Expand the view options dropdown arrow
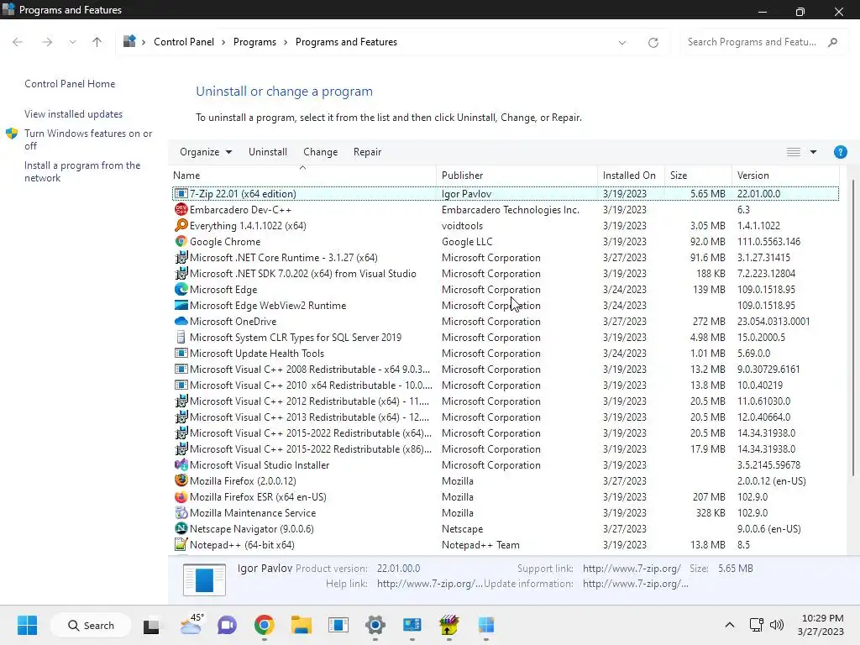This screenshot has height=645, width=860. 813,152
